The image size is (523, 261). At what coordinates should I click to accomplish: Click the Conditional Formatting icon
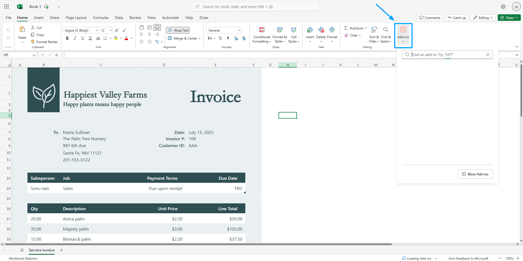261,30
